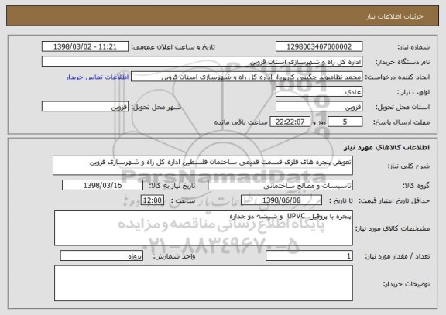Image resolution: width=446 pixels, height=315 pixels.
Task: Select the announcement date field 1398/03/02 - 11:21
Action: tap(85, 46)
